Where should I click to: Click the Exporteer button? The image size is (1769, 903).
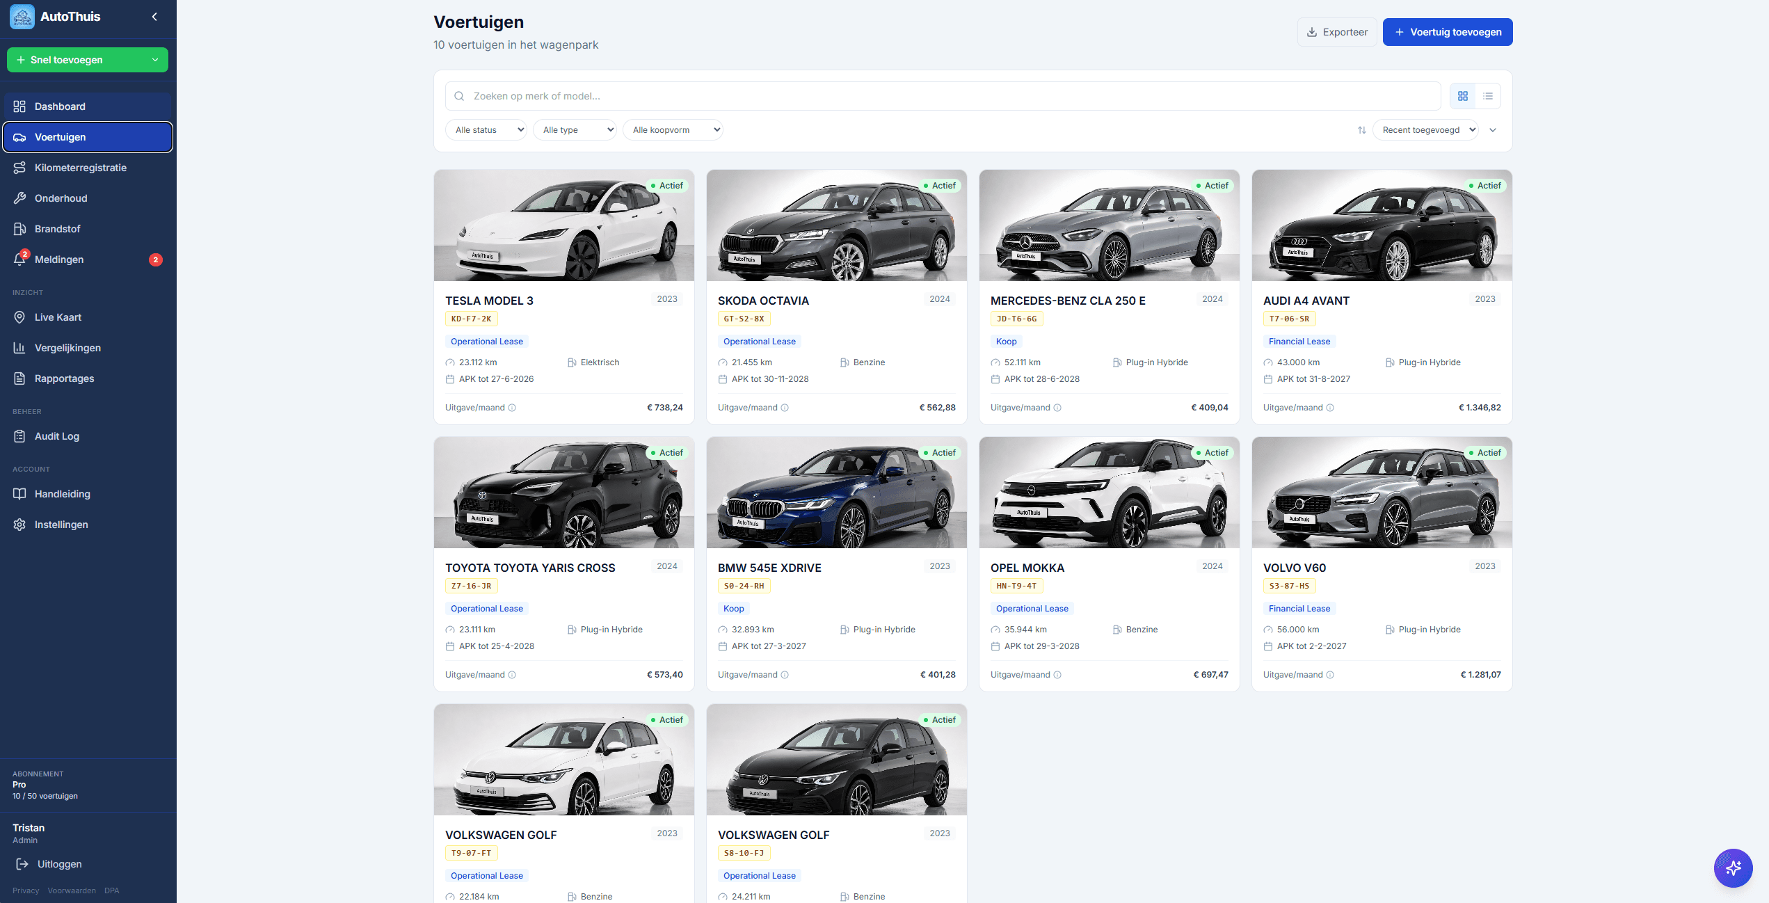click(x=1337, y=32)
